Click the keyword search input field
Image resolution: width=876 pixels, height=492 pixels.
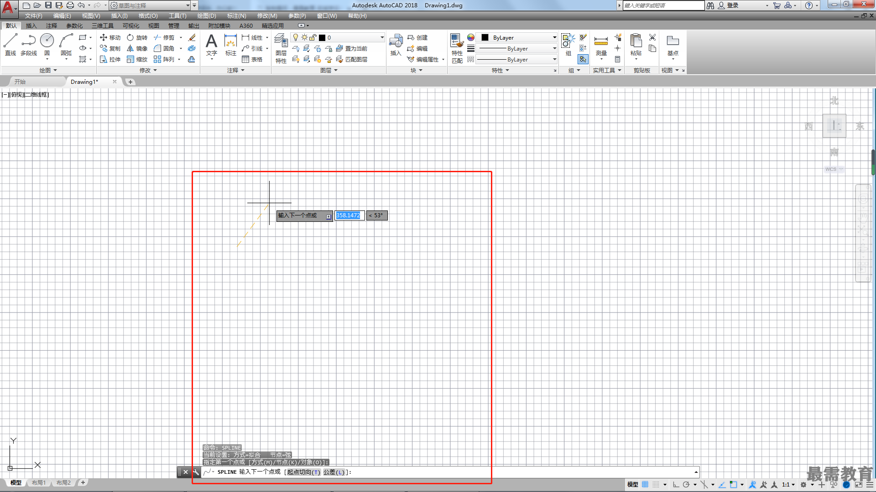pyautogui.click(x=663, y=5)
